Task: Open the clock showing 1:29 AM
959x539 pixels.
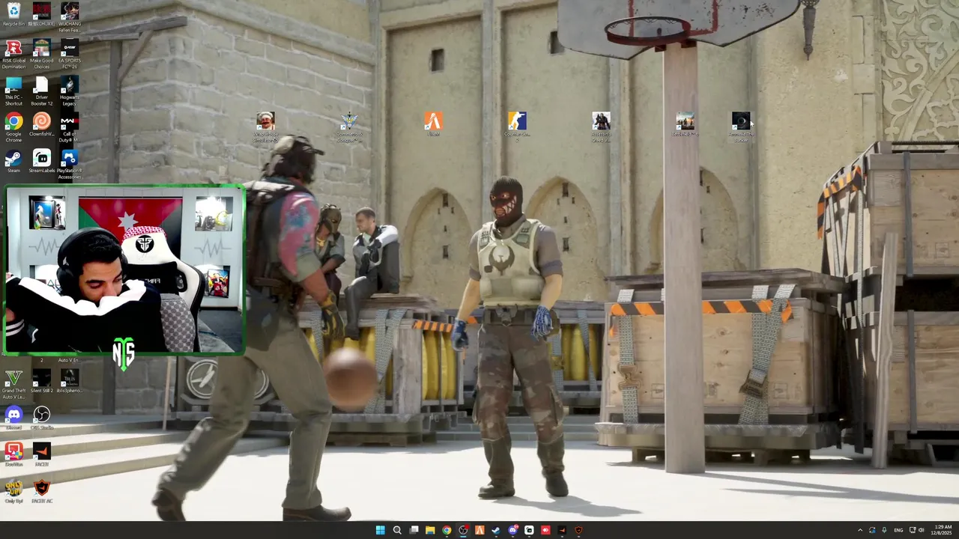Action: pyautogui.click(x=943, y=530)
